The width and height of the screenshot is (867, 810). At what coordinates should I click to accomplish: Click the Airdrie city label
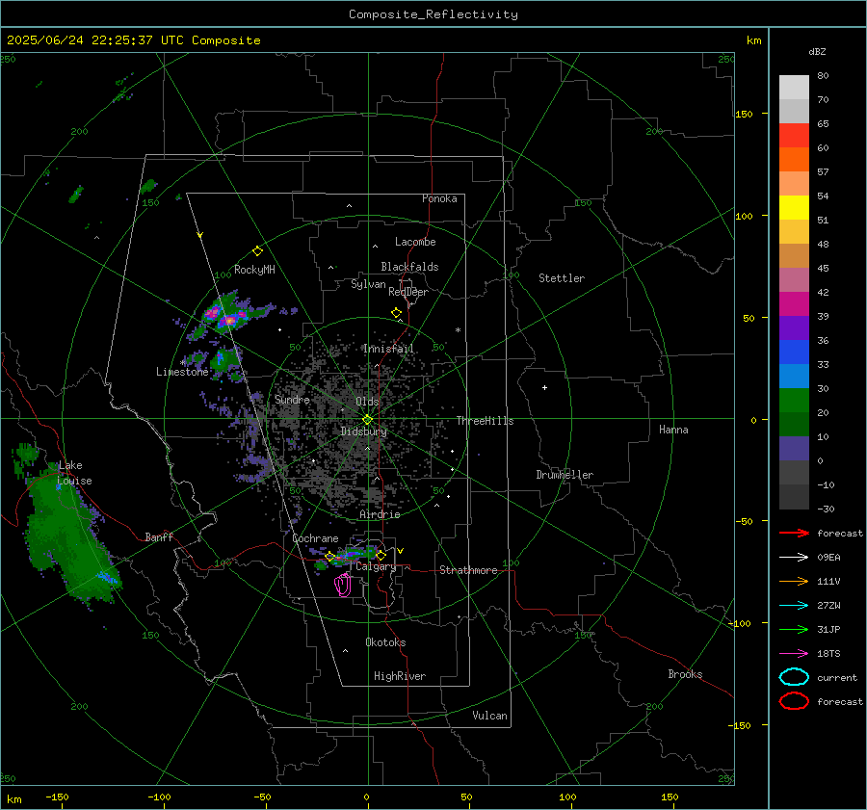380,514
